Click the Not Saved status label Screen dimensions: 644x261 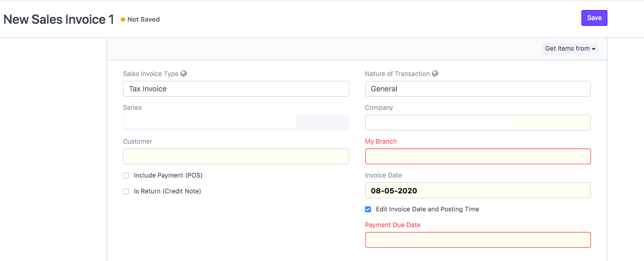tap(144, 20)
